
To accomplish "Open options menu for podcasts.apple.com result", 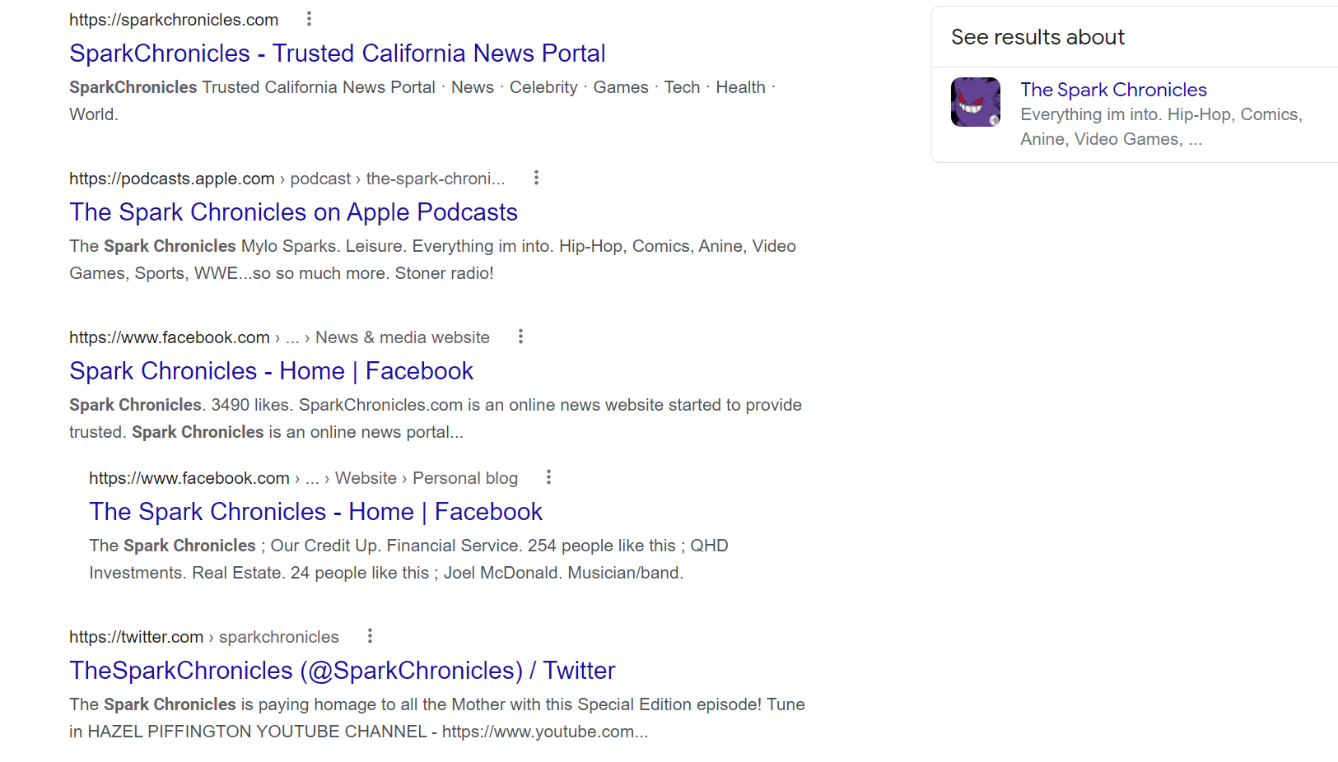I will pyautogui.click(x=536, y=178).
